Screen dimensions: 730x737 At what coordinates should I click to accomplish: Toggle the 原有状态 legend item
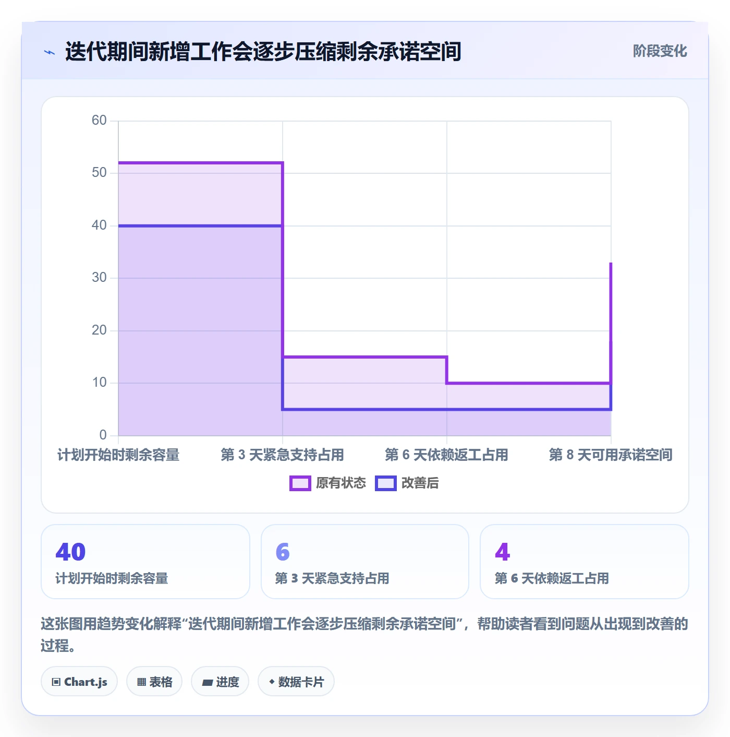pos(328,483)
